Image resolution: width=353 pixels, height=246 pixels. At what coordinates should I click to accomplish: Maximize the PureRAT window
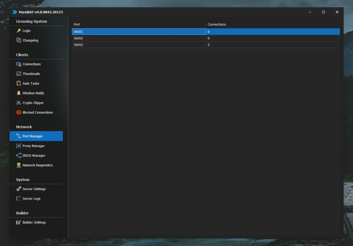(323, 12)
